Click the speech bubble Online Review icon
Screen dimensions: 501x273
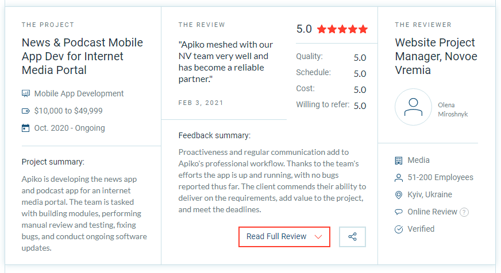(398, 212)
